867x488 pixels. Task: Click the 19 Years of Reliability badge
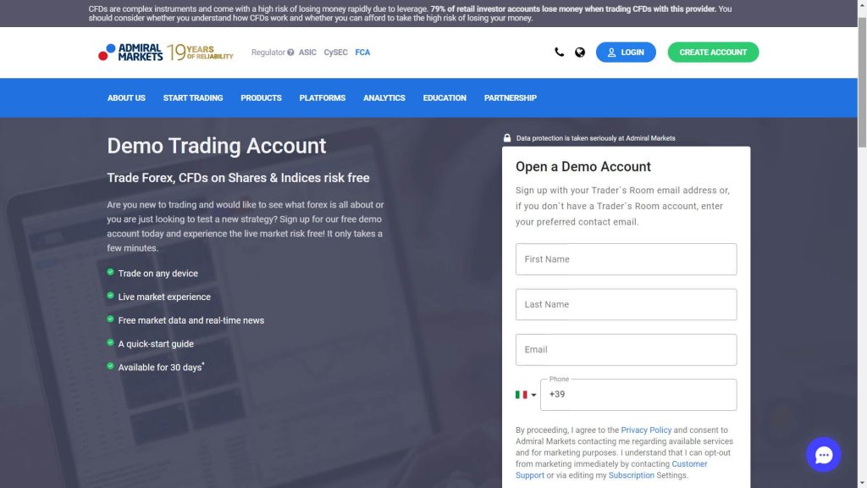tap(200, 52)
